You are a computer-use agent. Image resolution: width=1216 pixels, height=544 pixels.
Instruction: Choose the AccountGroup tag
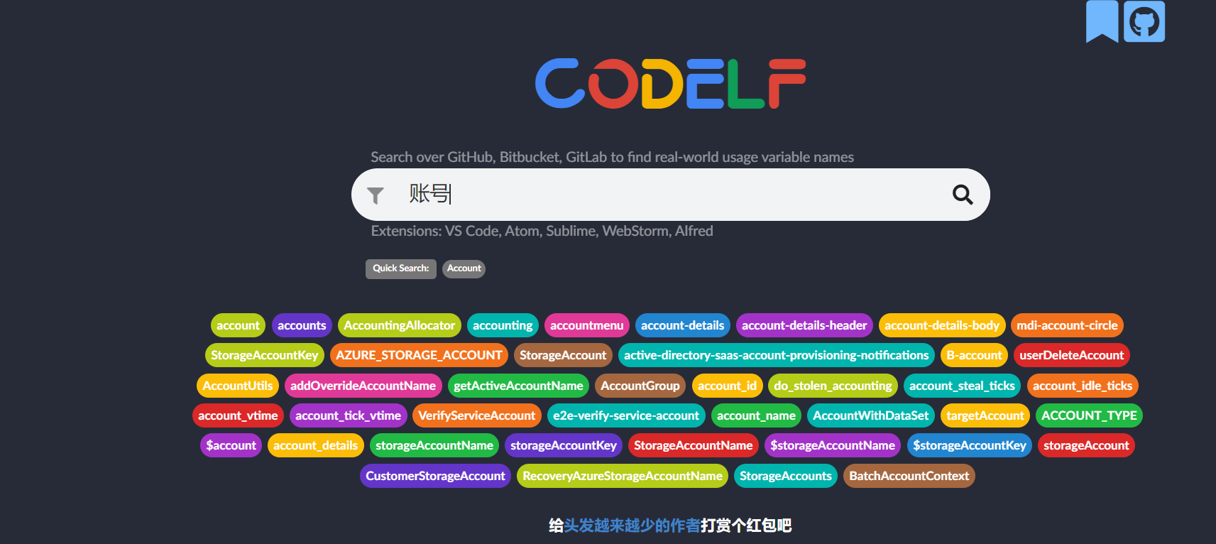(x=640, y=386)
